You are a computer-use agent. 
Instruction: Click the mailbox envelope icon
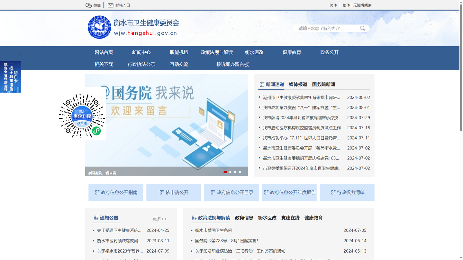point(110,5)
